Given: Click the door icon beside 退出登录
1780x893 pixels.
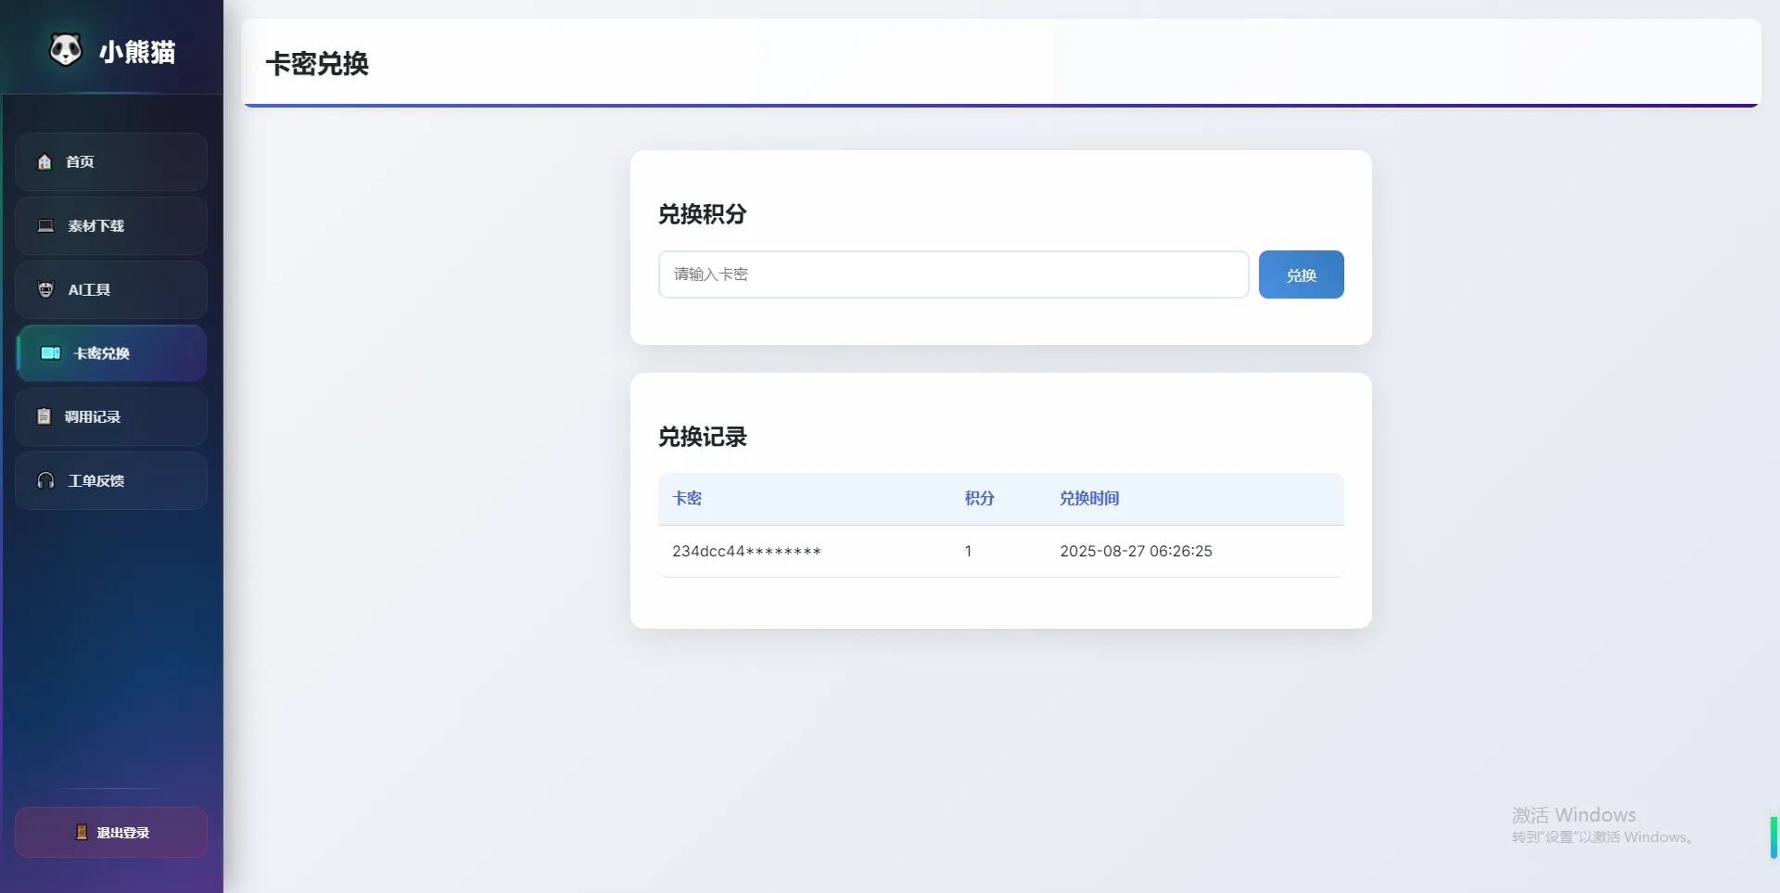Looking at the screenshot, I should [82, 833].
